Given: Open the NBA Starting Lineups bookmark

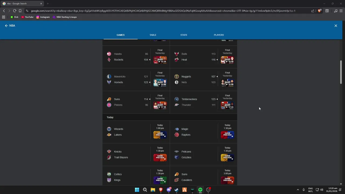Looking at the screenshot, I should tap(65, 17).
